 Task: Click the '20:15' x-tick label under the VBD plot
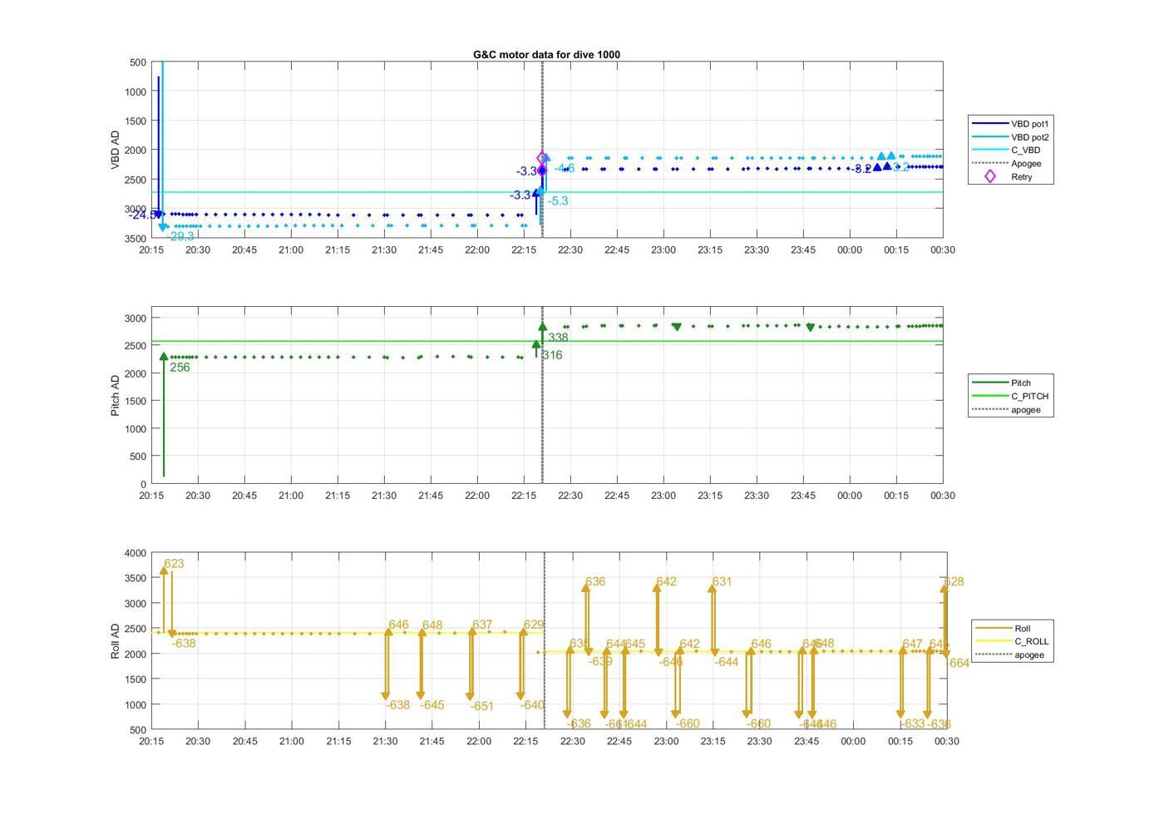[x=151, y=250]
